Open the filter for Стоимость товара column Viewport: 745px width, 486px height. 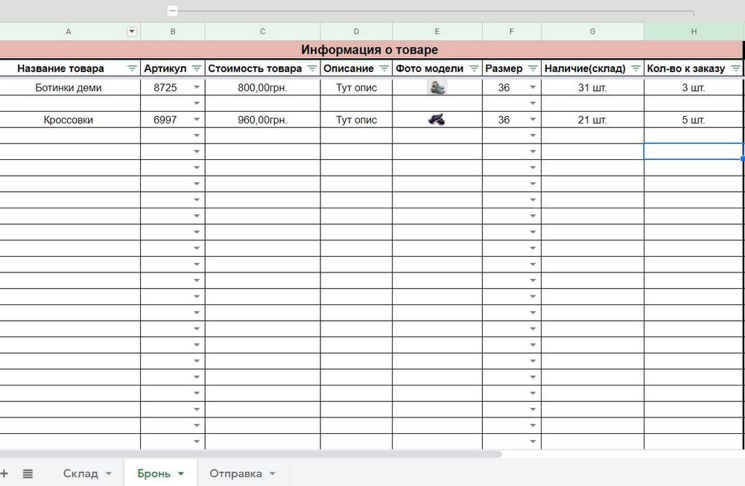click(x=312, y=68)
